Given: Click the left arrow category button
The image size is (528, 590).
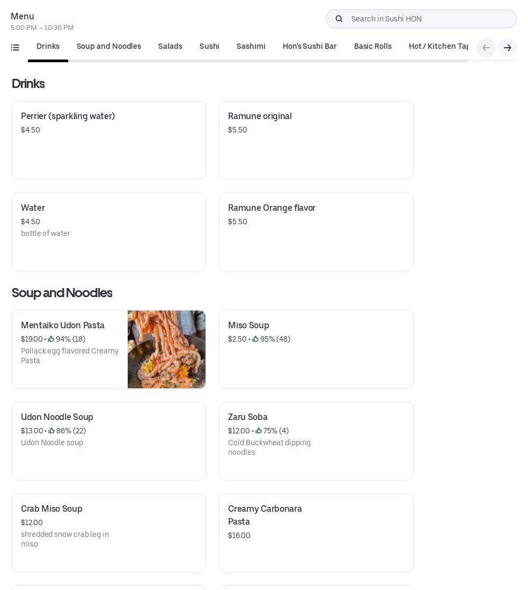Looking at the screenshot, I should (486, 48).
